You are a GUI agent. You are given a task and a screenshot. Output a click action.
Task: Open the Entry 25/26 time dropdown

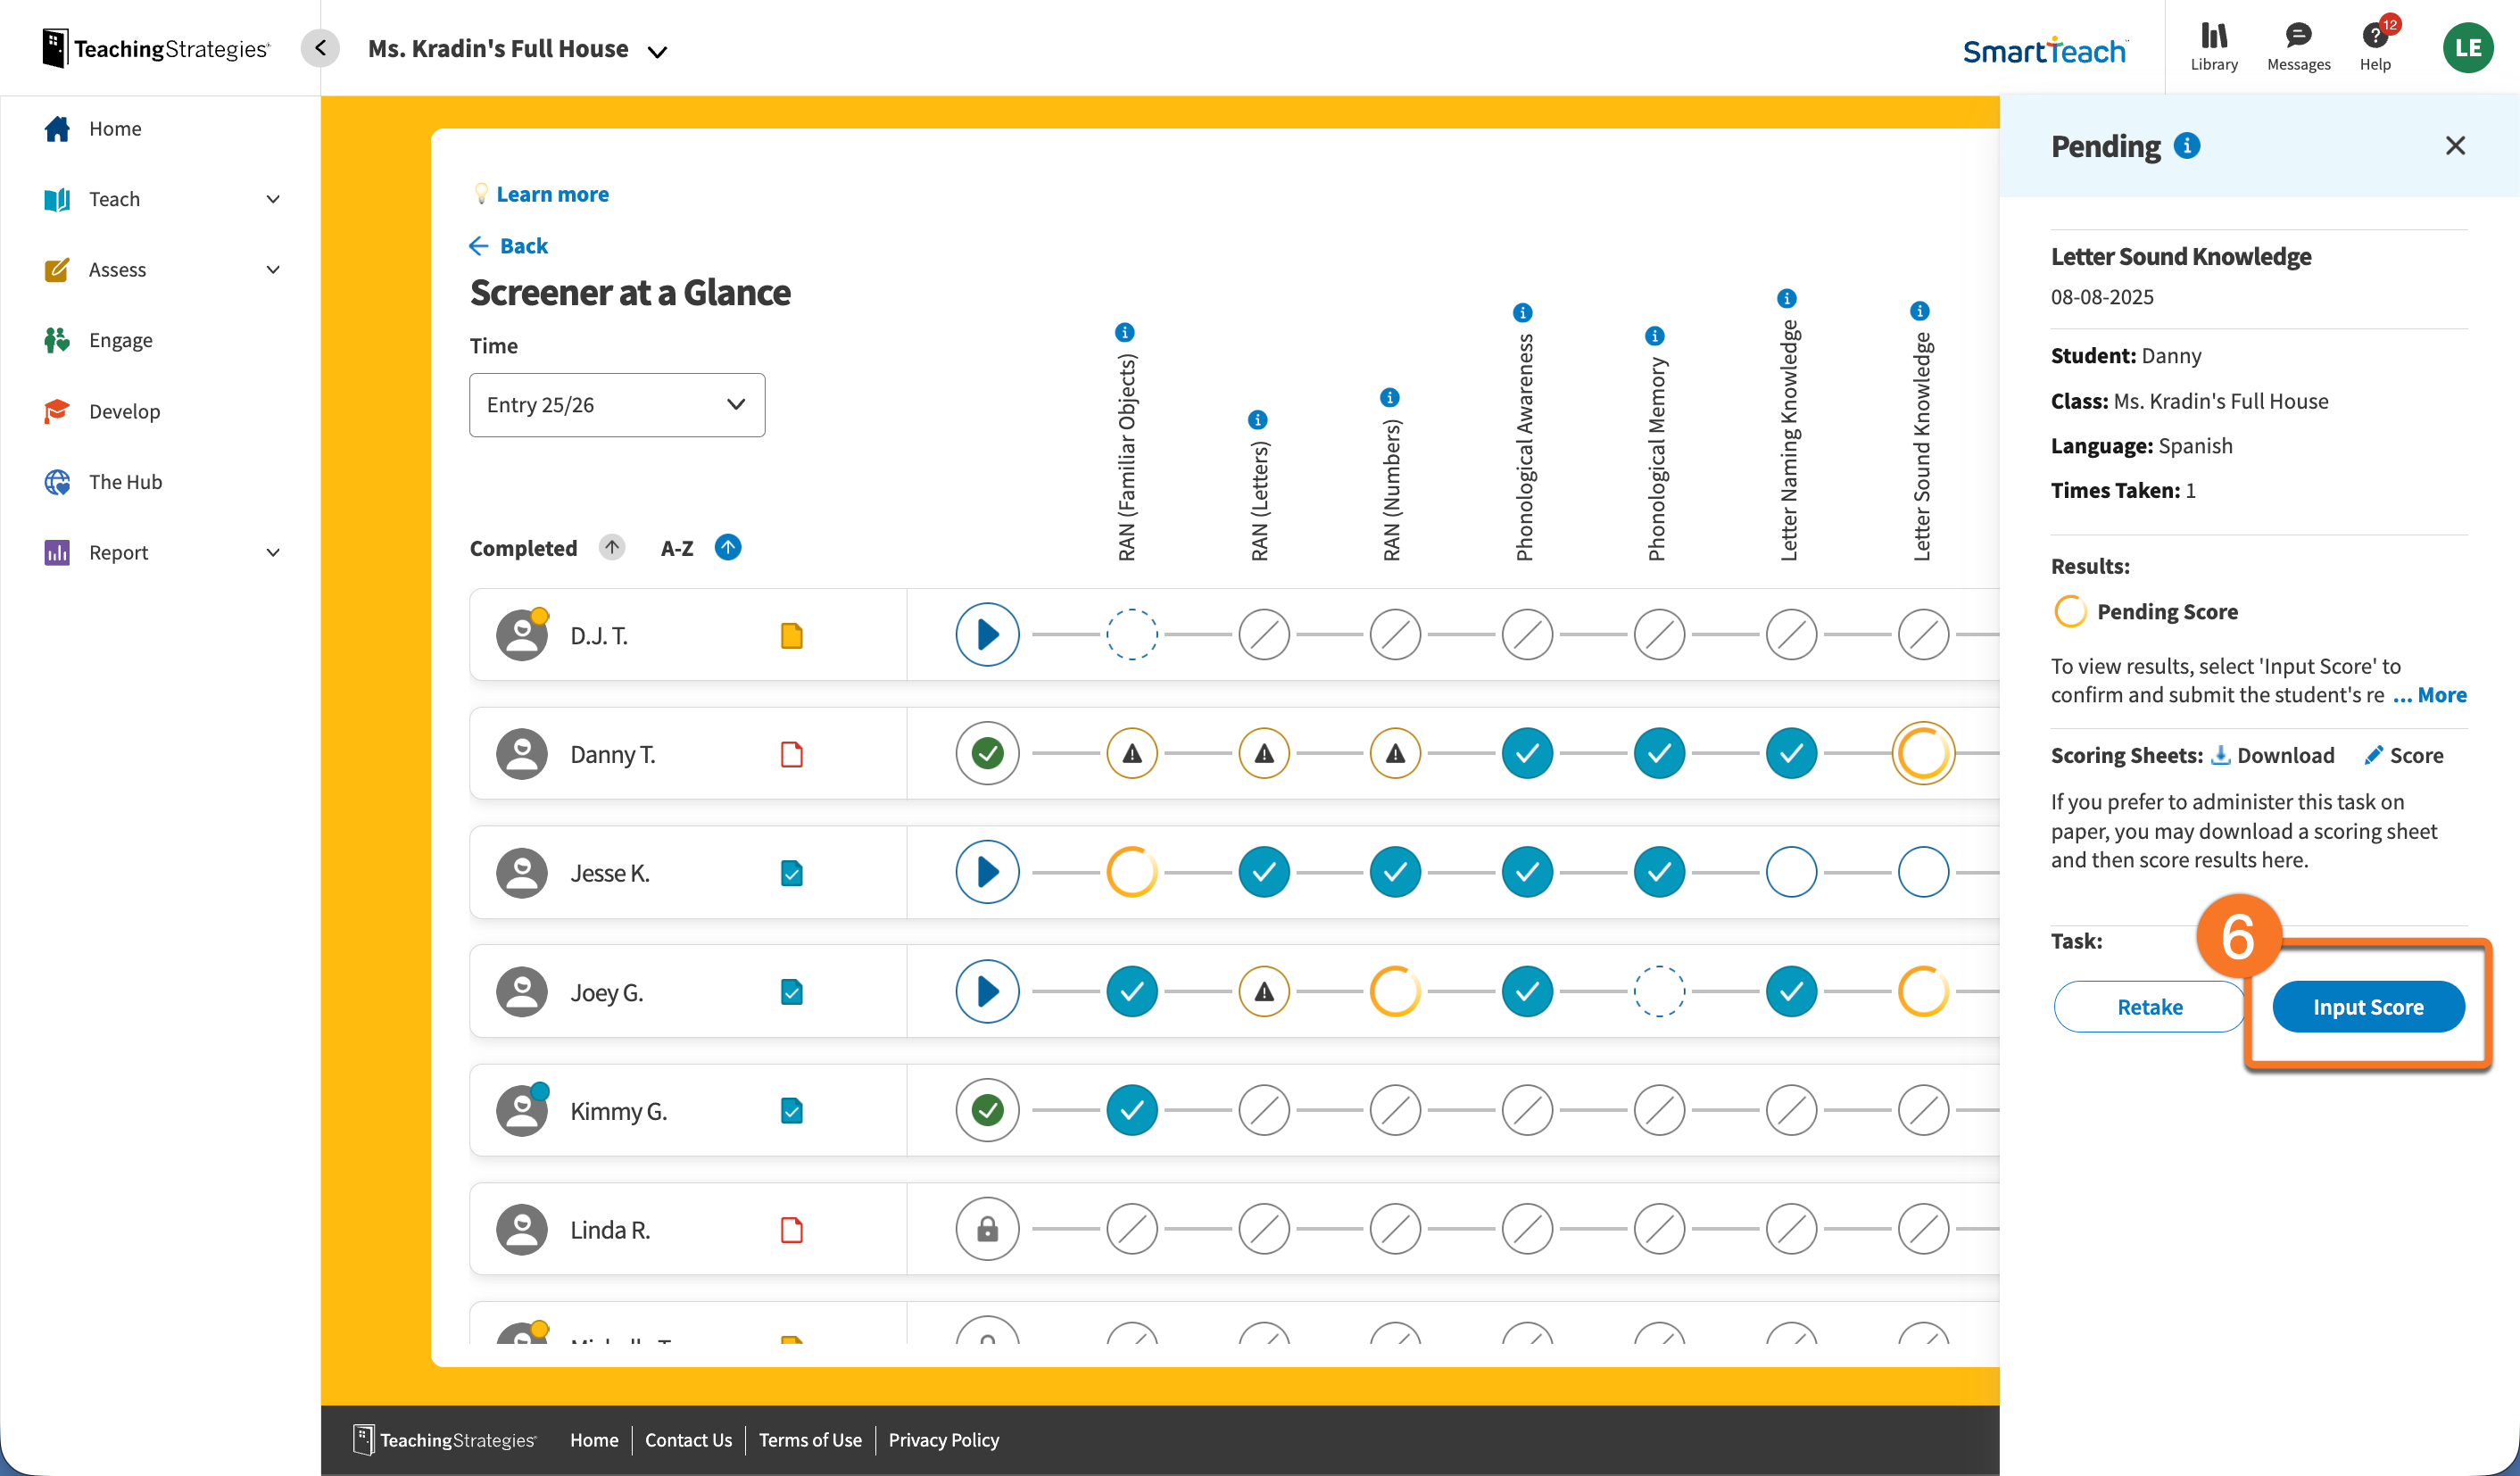click(x=617, y=405)
